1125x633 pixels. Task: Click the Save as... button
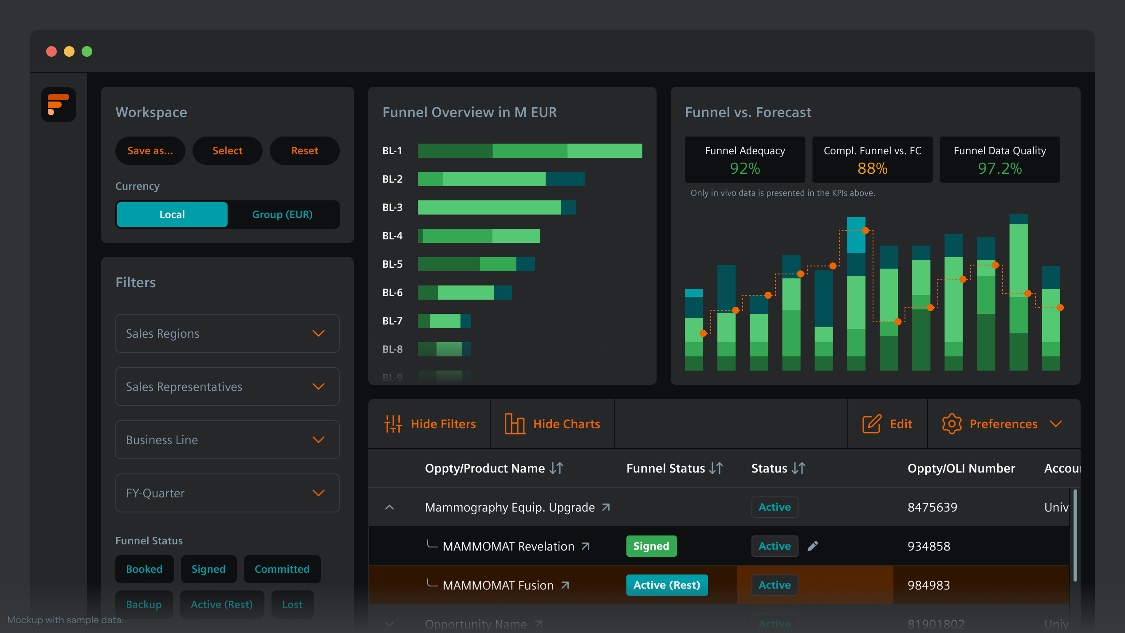coord(150,151)
